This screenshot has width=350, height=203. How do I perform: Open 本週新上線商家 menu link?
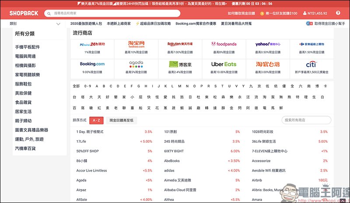tap(119, 24)
